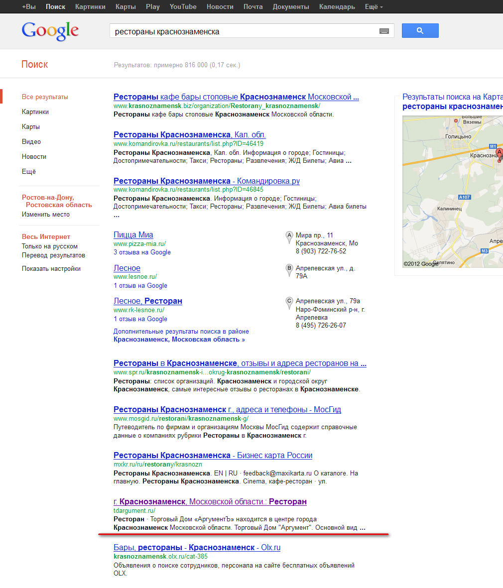Expand Показать настройки in the sidebar
The image size is (503, 588).
click(51, 268)
